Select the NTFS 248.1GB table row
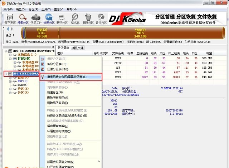Screen dimensions: 229x168 pyautogui.click(x=157, y=77)
